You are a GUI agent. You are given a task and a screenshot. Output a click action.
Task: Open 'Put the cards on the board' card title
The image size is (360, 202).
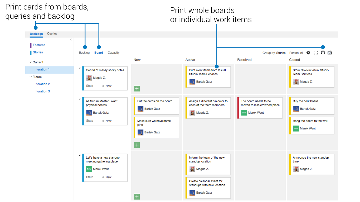pyautogui.click(x=155, y=101)
